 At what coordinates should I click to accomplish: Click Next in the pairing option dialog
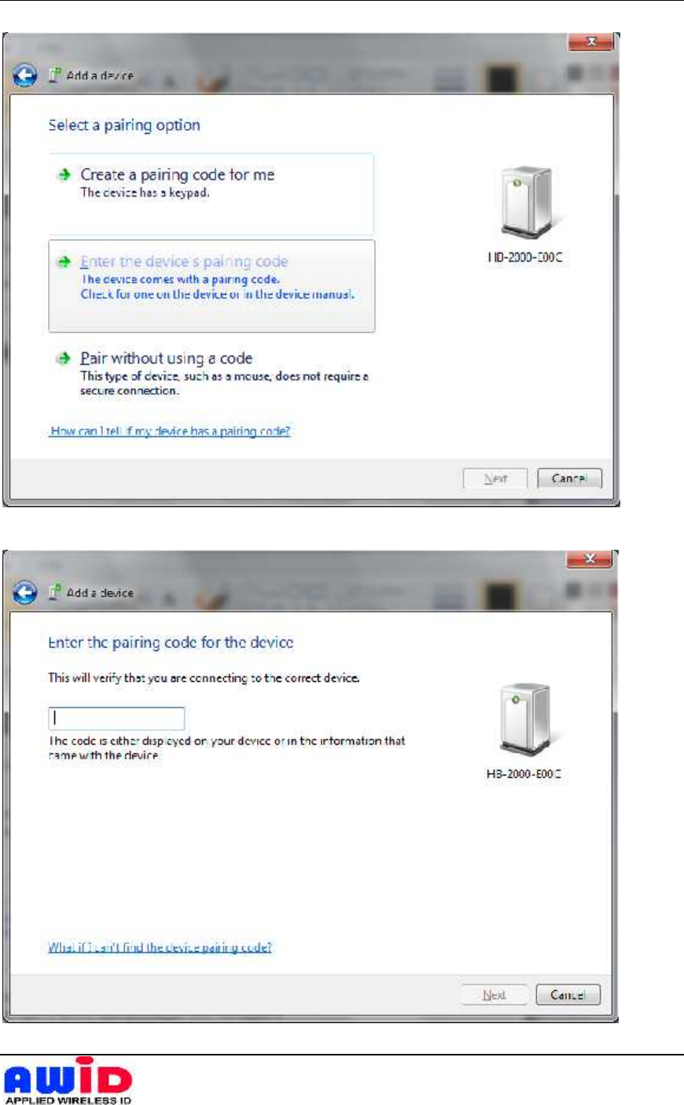pyautogui.click(x=495, y=478)
